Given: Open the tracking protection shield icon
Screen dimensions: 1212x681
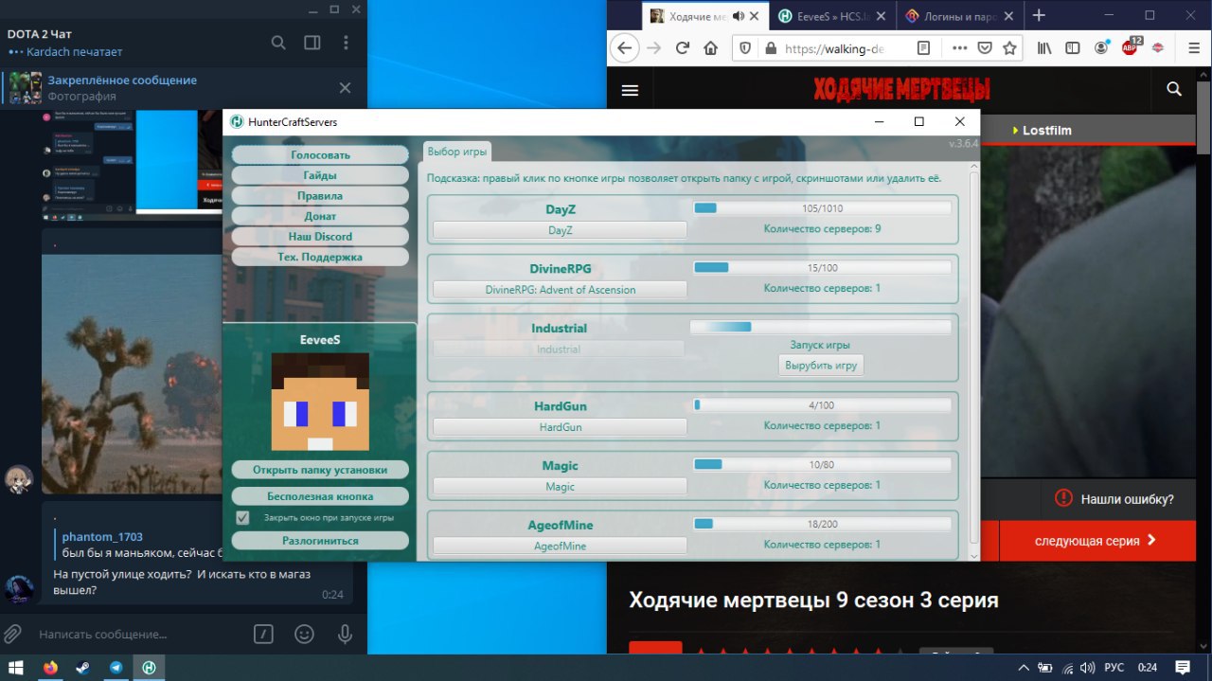Looking at the screenshot, I should coord(745,48).
